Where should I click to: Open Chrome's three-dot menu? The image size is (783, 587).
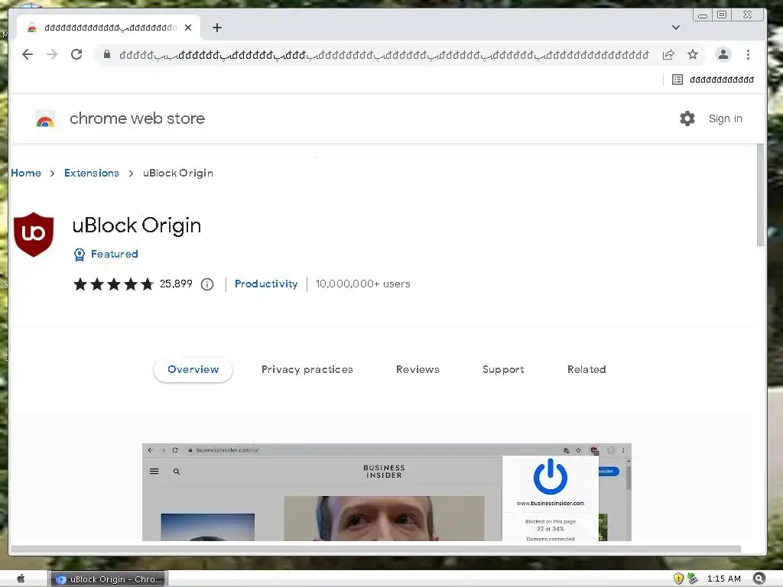click(x=748, y=54)
